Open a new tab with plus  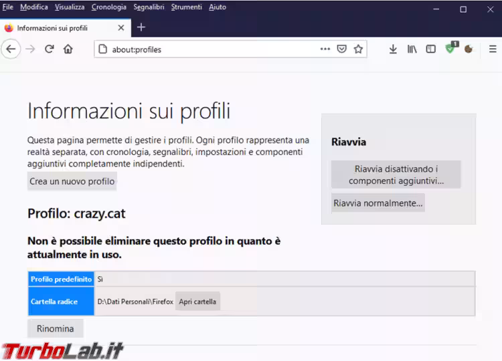click(141, 27)
